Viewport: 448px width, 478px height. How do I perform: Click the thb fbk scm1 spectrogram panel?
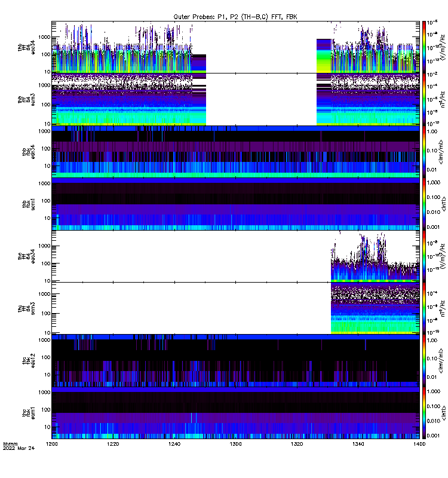click(235, 204)
